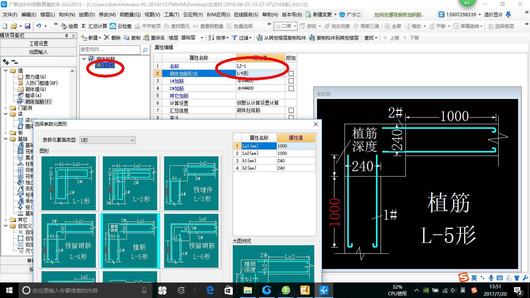Select the L-3形 预埋件 thumbnail
Image resolution: width=530 pixels, height=298 pixels.
click(x=191, y=183)
